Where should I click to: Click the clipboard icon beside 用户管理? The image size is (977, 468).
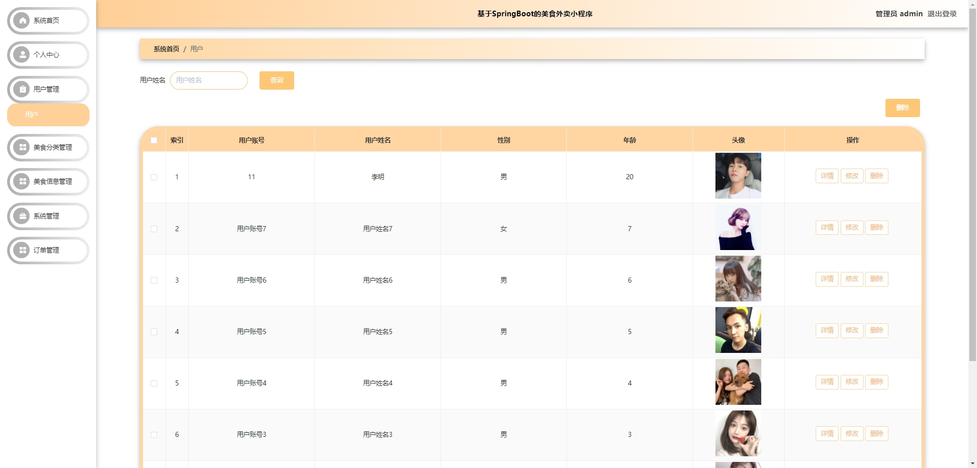pyautogui.click(x=22, y=89)
